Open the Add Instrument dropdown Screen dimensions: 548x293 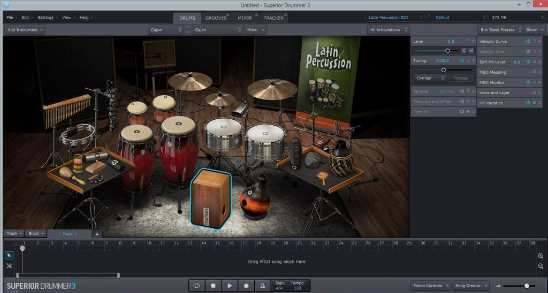(x=25, y=30)
